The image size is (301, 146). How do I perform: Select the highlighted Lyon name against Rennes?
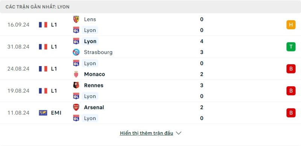coord(90,96)
